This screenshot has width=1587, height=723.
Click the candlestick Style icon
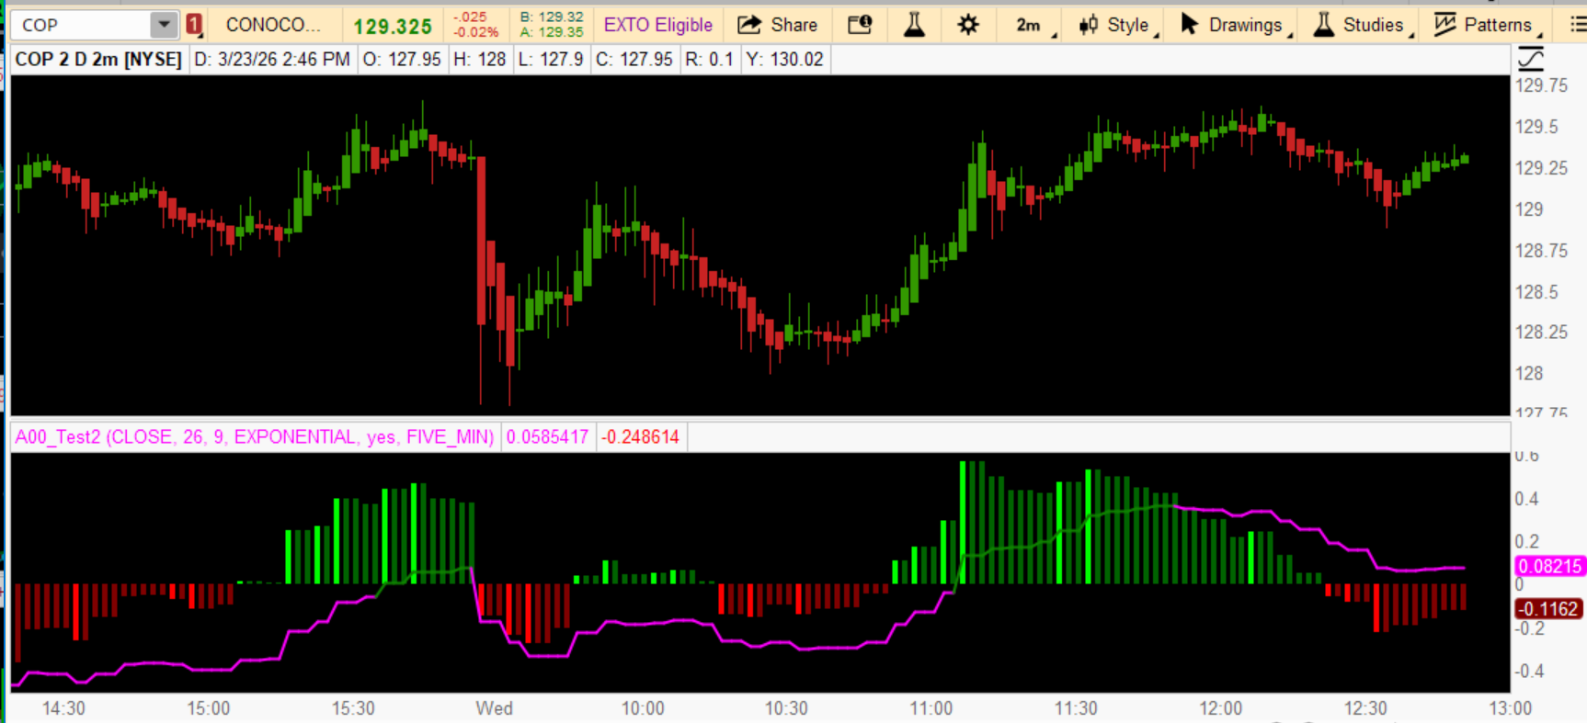point(1089,25)
